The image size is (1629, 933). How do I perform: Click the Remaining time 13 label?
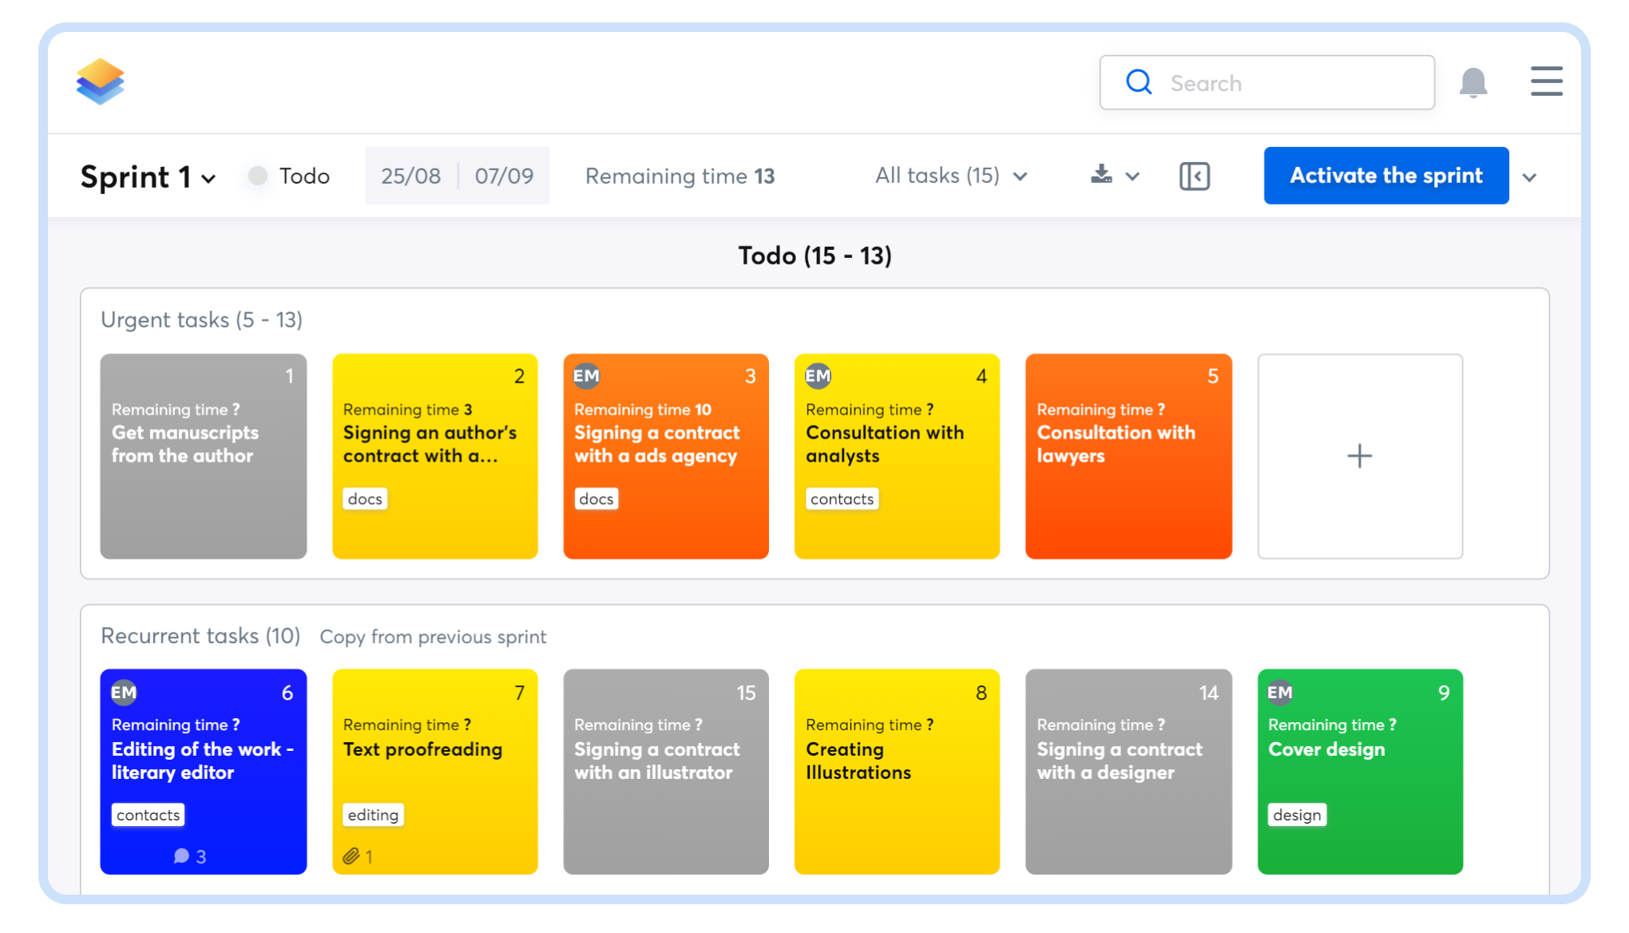(680, 176)
